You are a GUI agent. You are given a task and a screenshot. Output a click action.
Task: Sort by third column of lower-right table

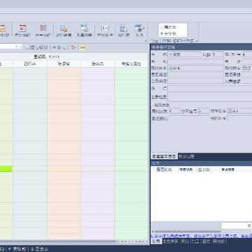[x=209, y=169]
